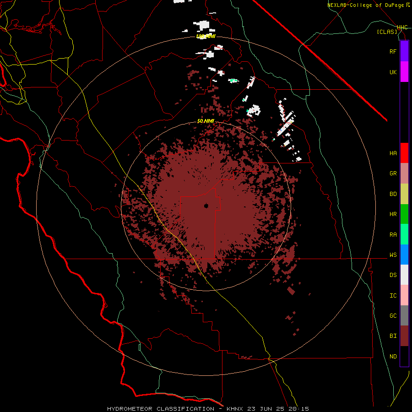Image resolution: width=412 pixels, height=412 pixels.
Task: Click the HR legend label
Action: (x=393, y=214)
